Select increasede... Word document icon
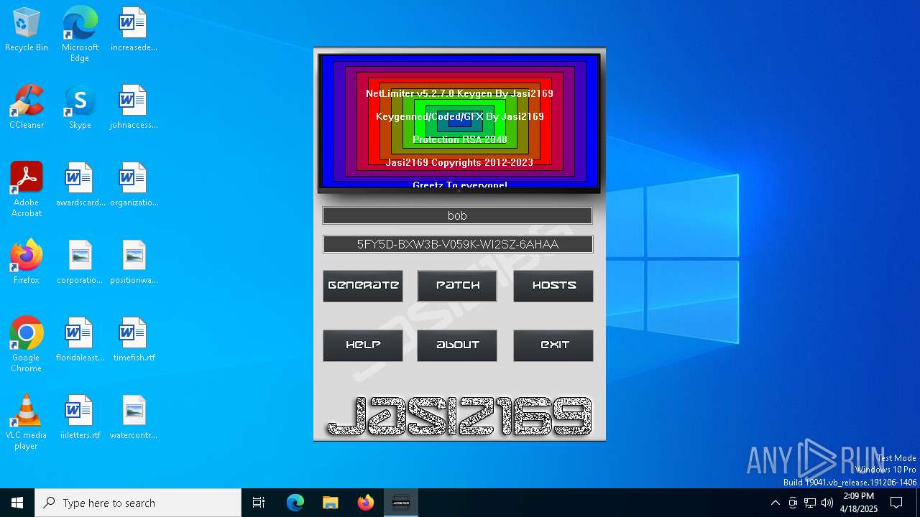Image resolution: width=920 pixels, height=517 pixels. click(134, 30)
